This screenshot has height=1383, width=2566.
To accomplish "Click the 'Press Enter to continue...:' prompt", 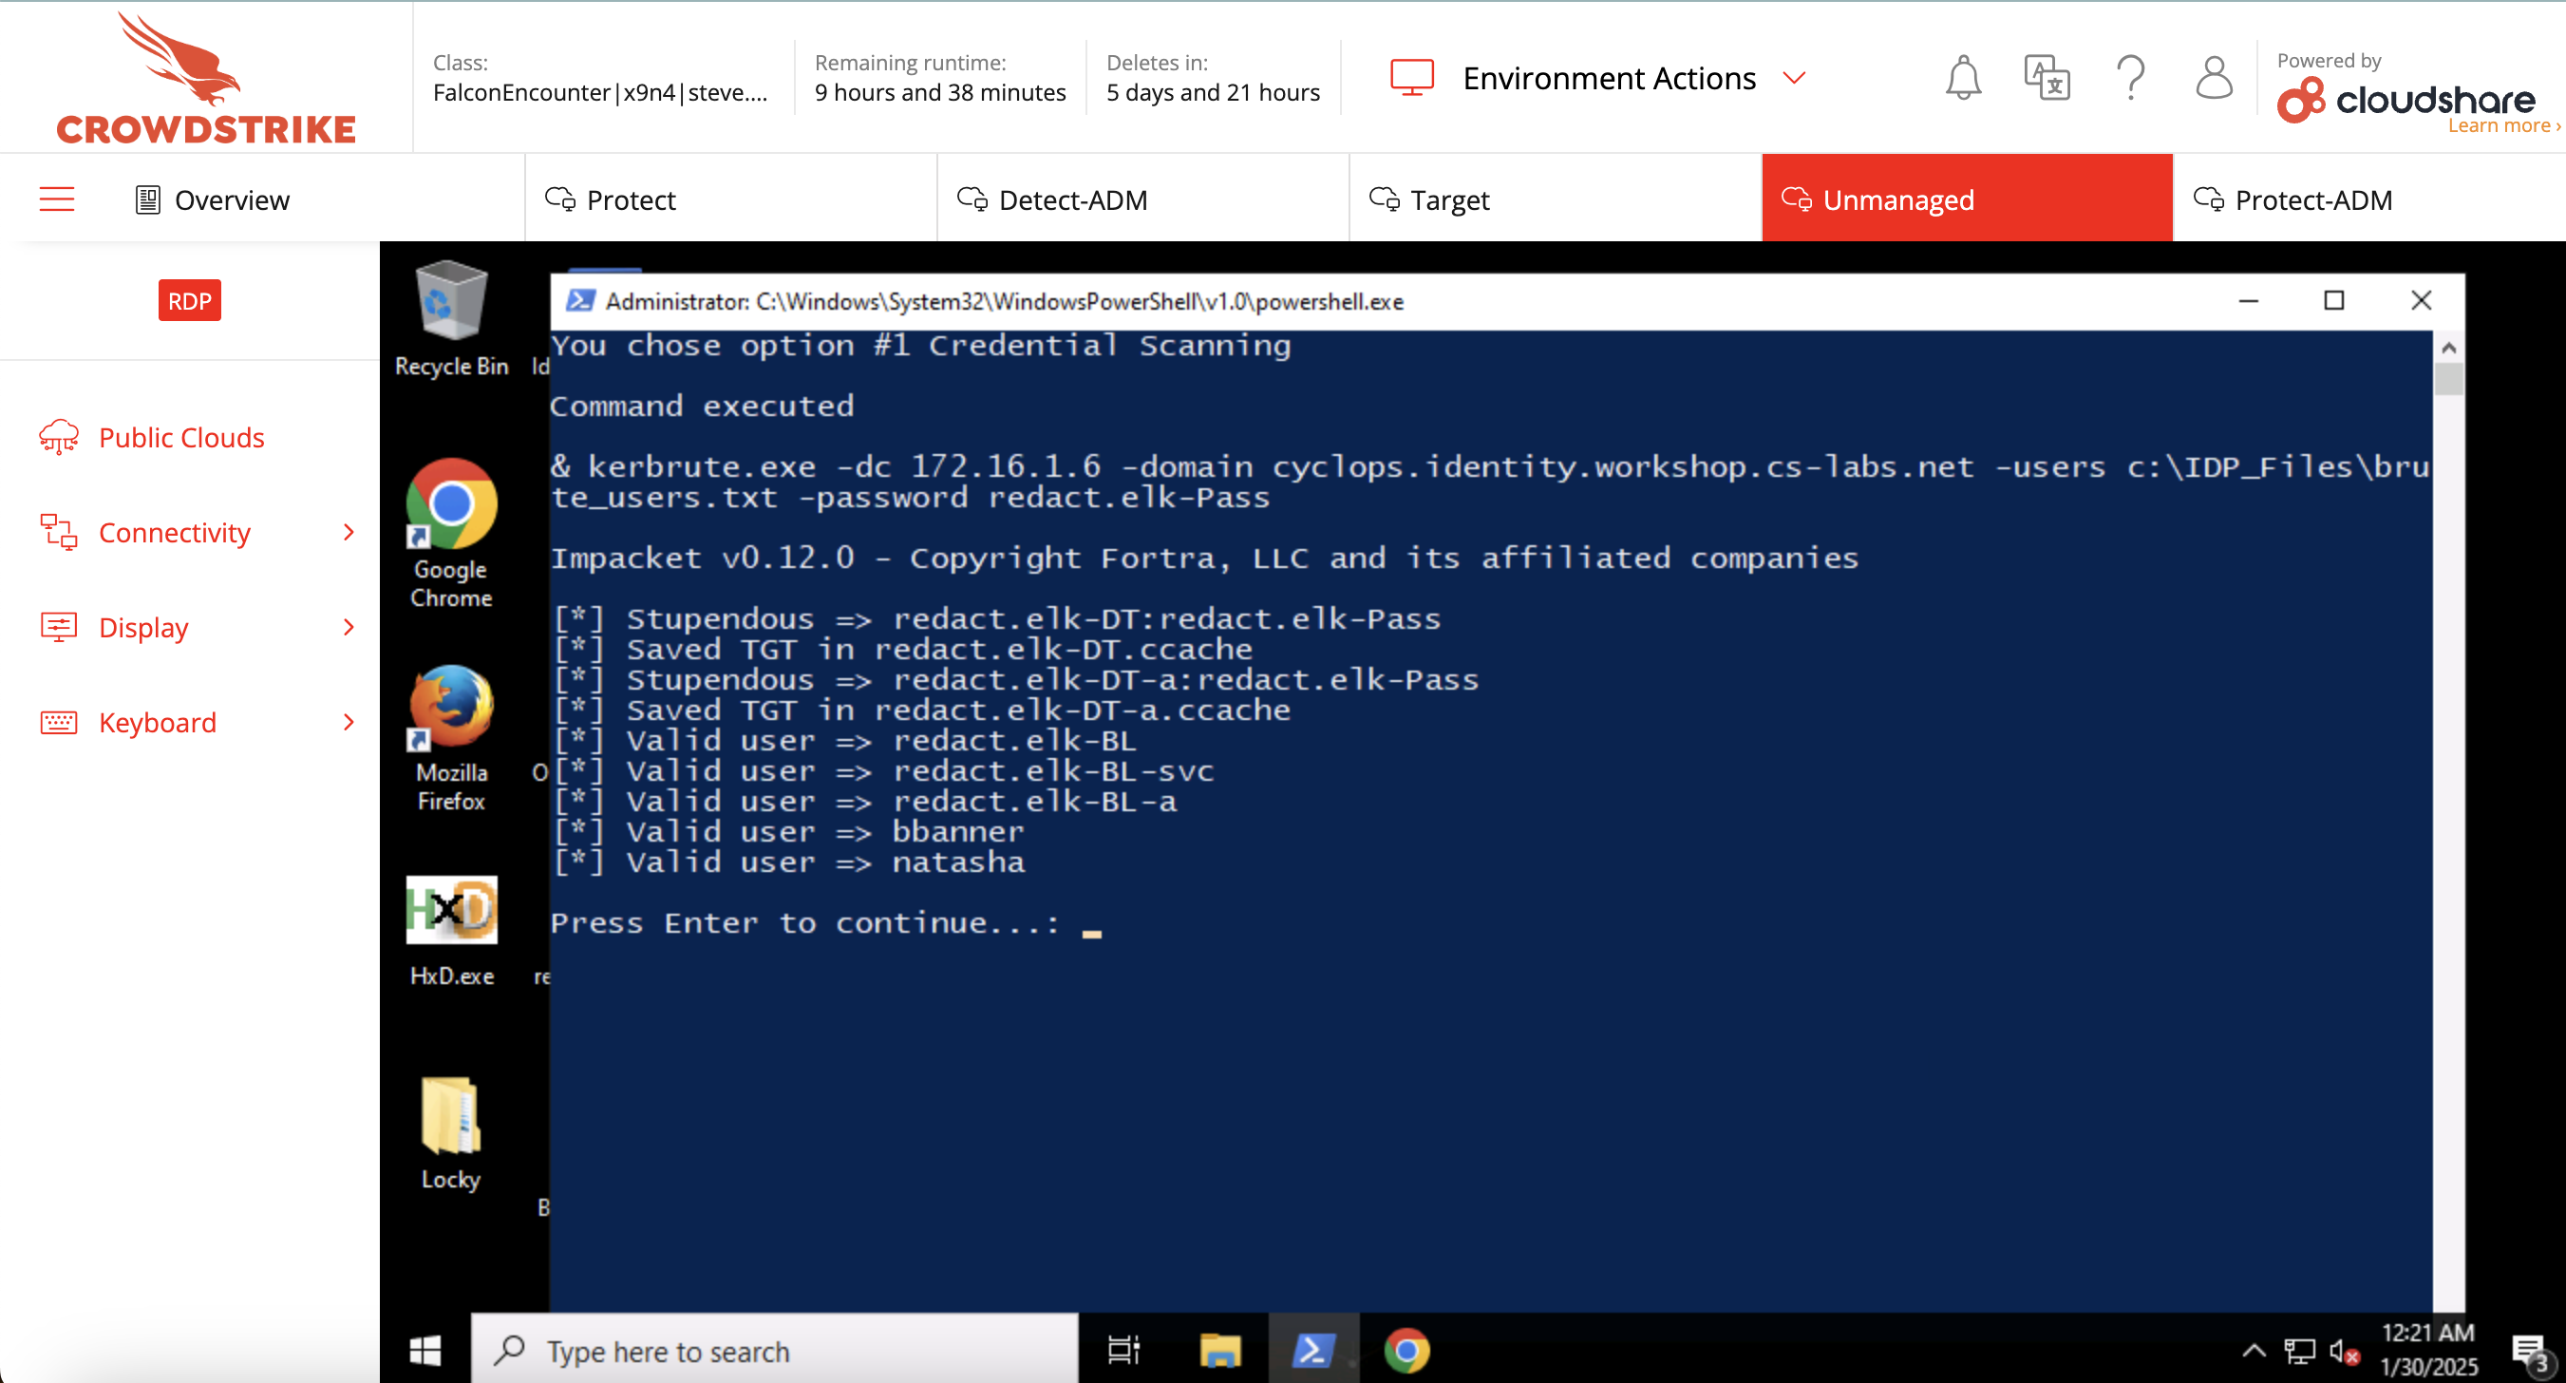I will (x=805, y=922).
